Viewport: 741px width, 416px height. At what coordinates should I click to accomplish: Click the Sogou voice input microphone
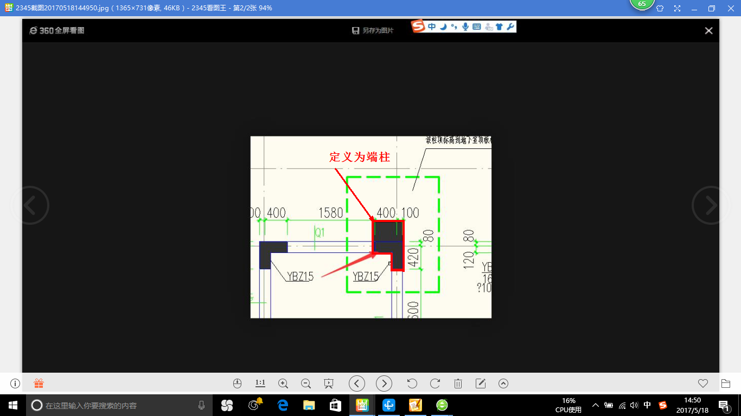click(x=465, y=27)
